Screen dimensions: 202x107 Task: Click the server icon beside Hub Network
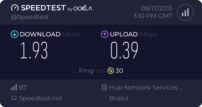click(104, 87)
